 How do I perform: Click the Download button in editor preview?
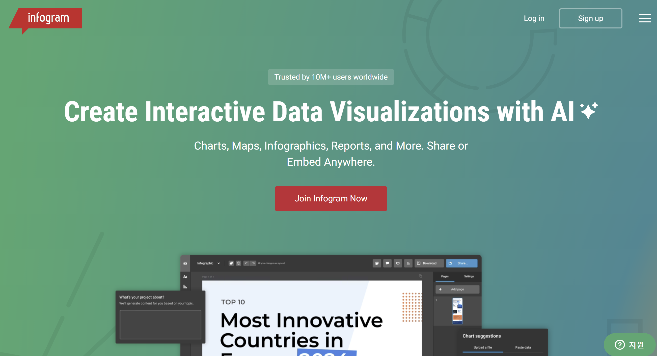click(x=429, y=263)
